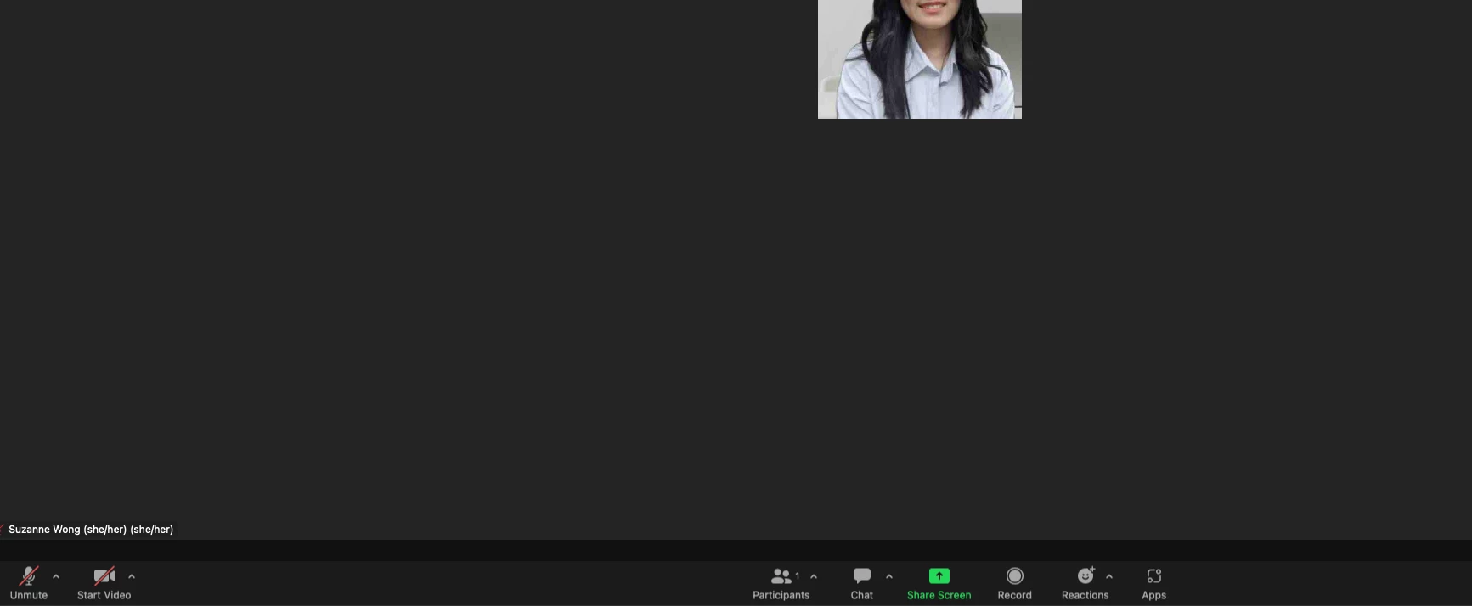Open video options arrow beside Start Video
The image size is (1472, 606).
[x=132, y=576]
